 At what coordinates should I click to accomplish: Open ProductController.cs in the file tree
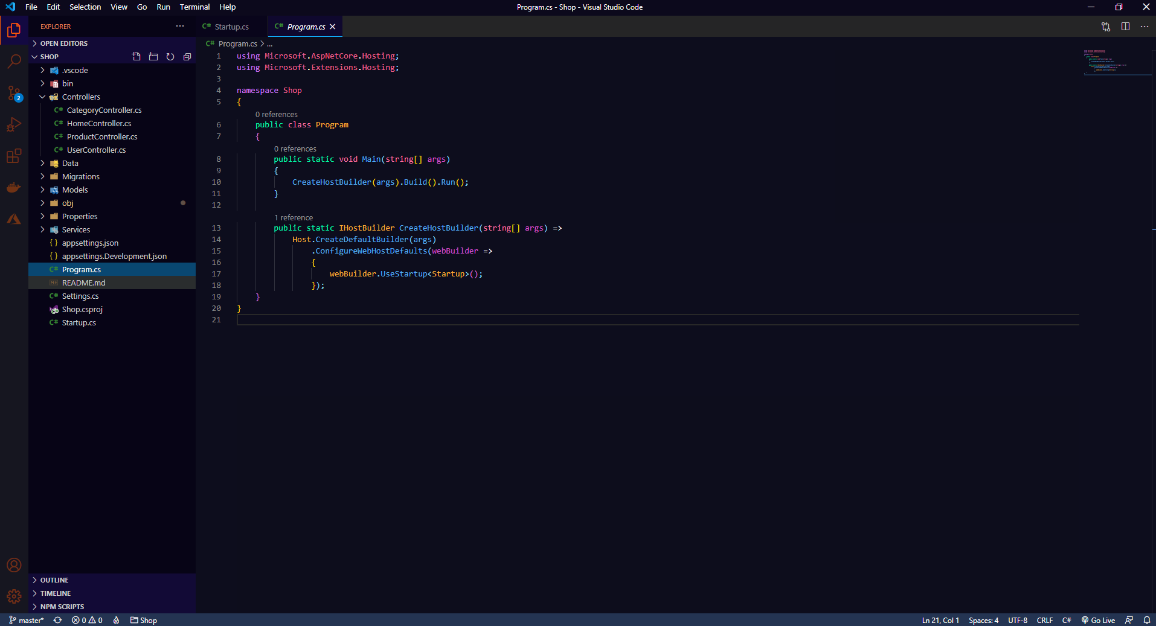[102, 137]
